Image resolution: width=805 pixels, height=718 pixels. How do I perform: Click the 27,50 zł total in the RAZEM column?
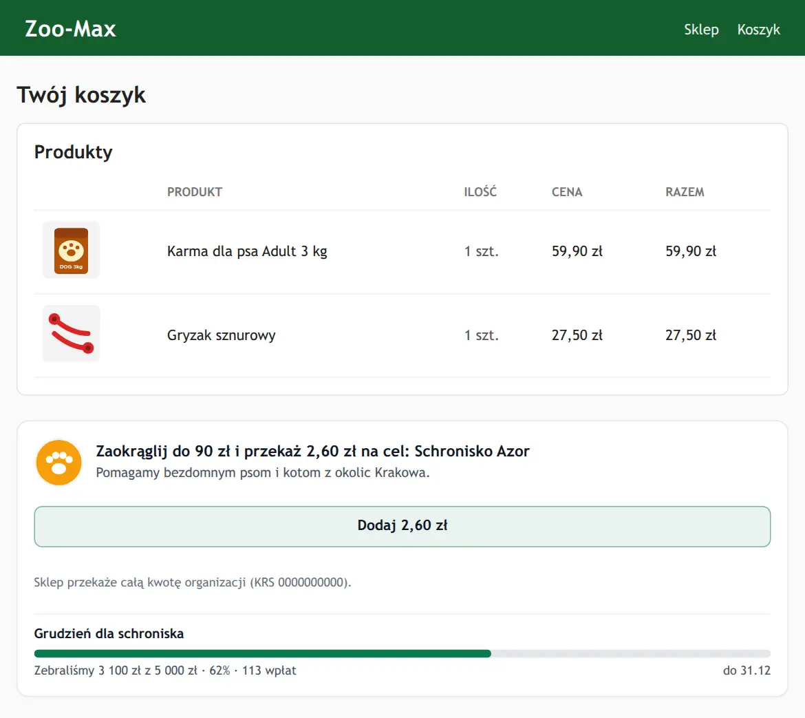691,335
